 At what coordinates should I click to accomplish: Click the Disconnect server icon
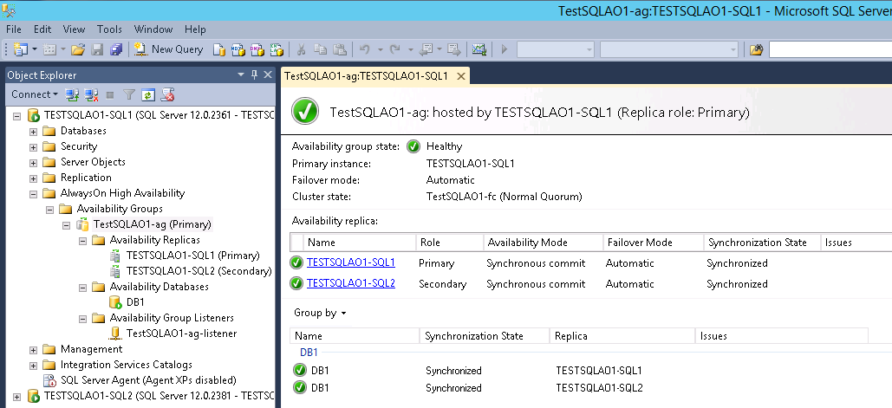[91, 94]
